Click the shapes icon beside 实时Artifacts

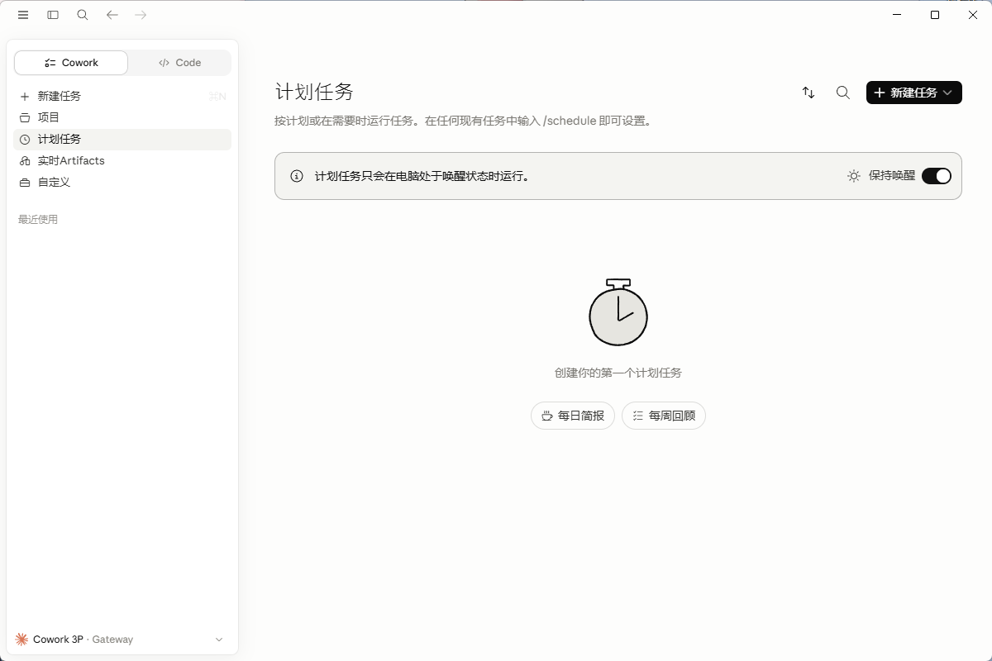(25, 161)
